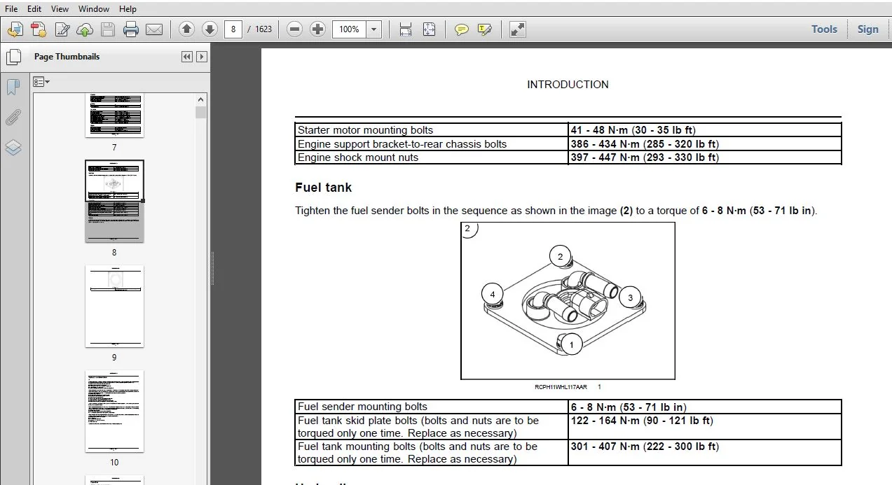Image resolution: width=892 pixels, height=485 pixels.
Task: Go to next page with down arrow
Action: (x=210, y=29)
